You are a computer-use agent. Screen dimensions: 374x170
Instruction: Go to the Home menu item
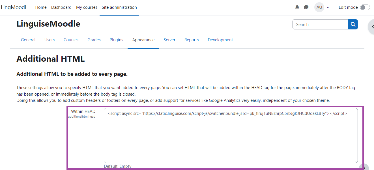tap(41, 7)
